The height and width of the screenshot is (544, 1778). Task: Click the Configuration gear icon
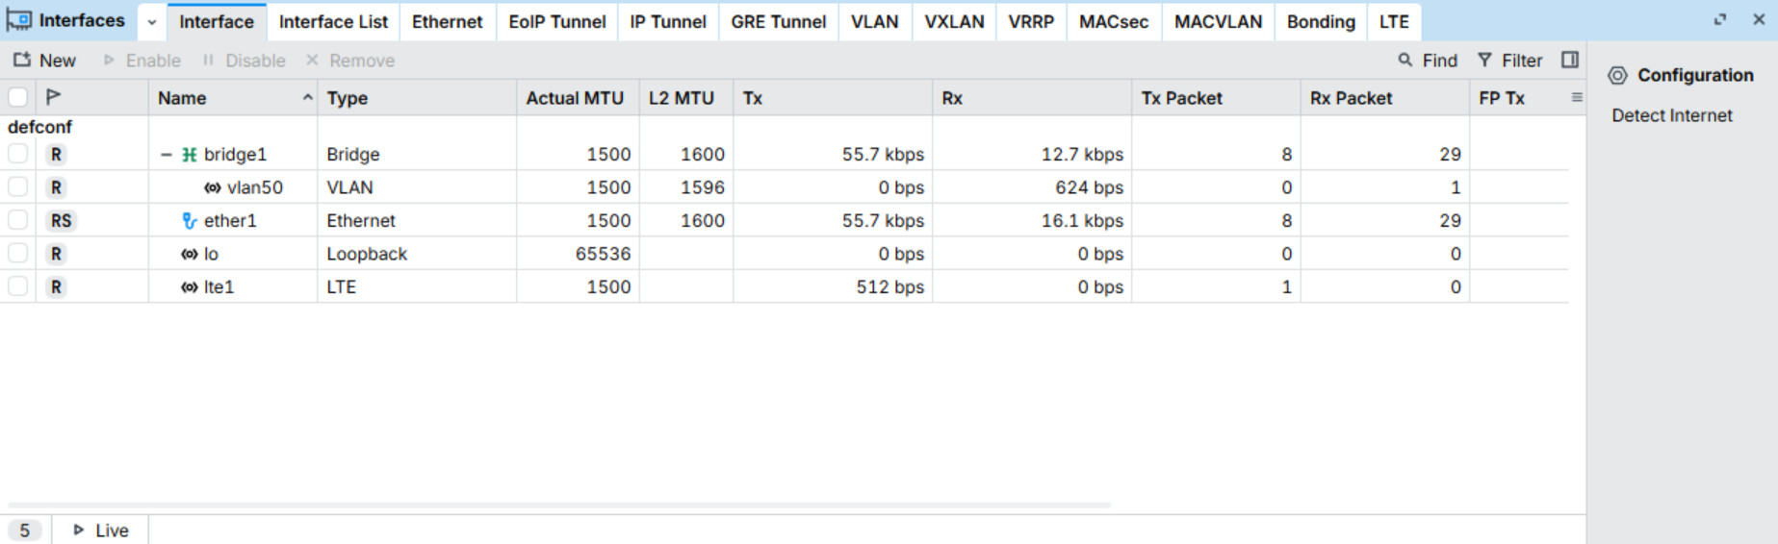(x=1617, y=76)
